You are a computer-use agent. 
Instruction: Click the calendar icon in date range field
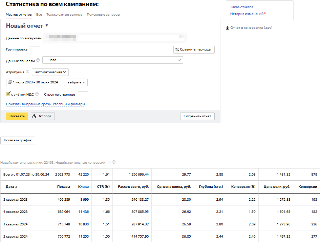point(9,82)
